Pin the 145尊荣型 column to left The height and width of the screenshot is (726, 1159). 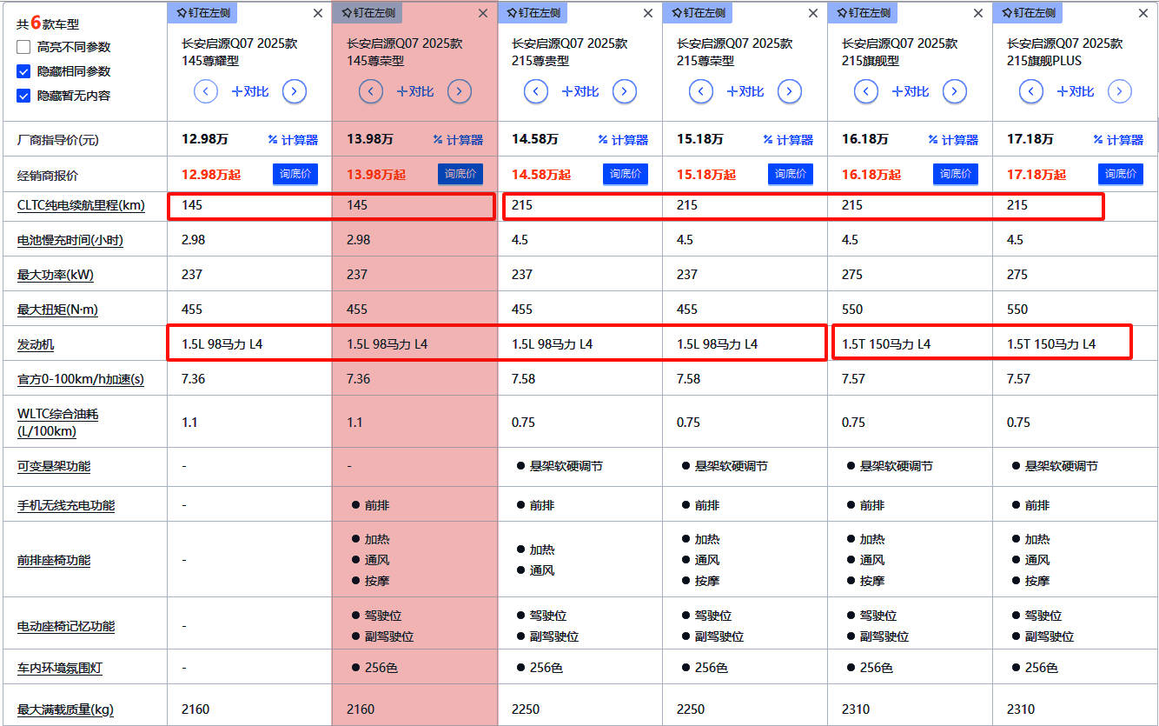coord(368,13)
